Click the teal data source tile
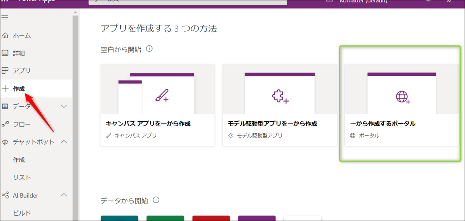Viewport: 465px width, 221px height. coord(119,218)
